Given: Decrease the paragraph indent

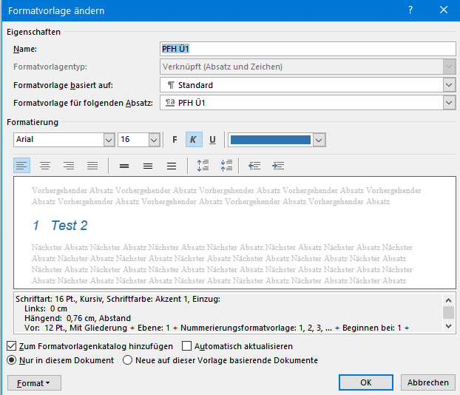Looking at the screenshot, I should point(254,166).
